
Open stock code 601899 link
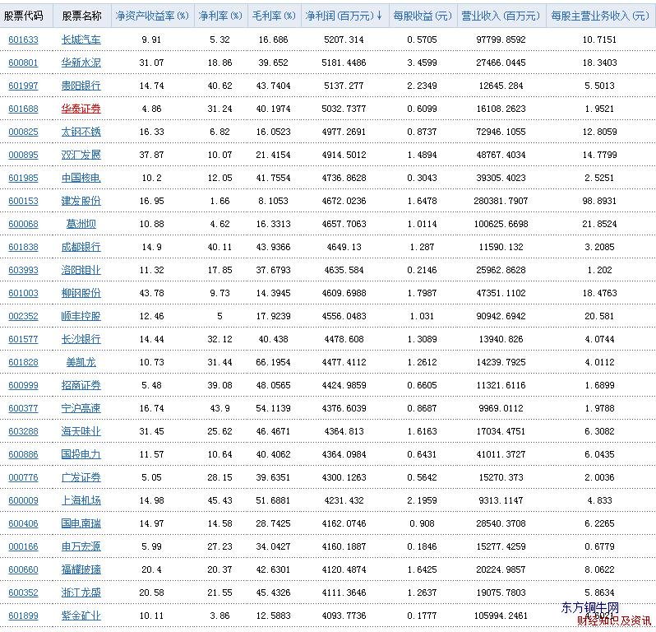coord(23,616)
